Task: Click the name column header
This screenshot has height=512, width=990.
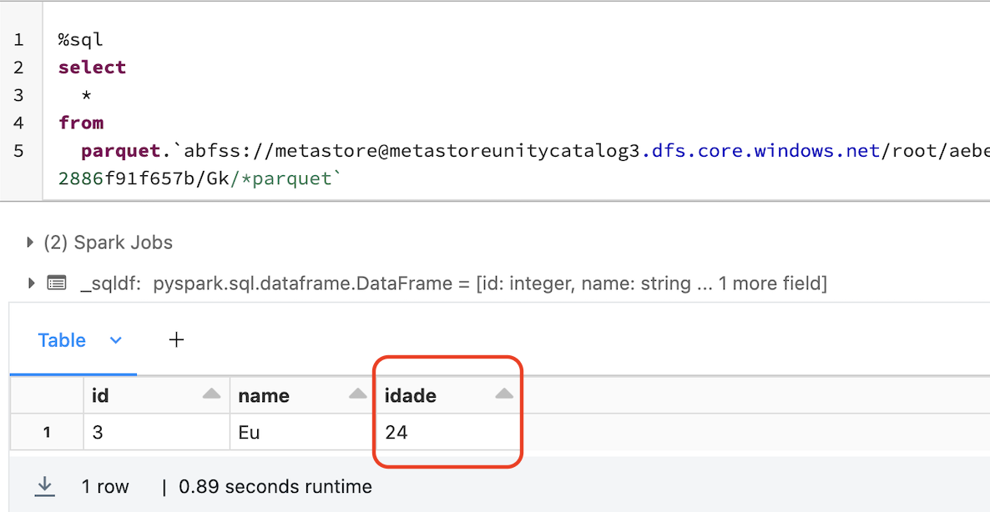Action: pyautogui.click(x=303, y=395)
